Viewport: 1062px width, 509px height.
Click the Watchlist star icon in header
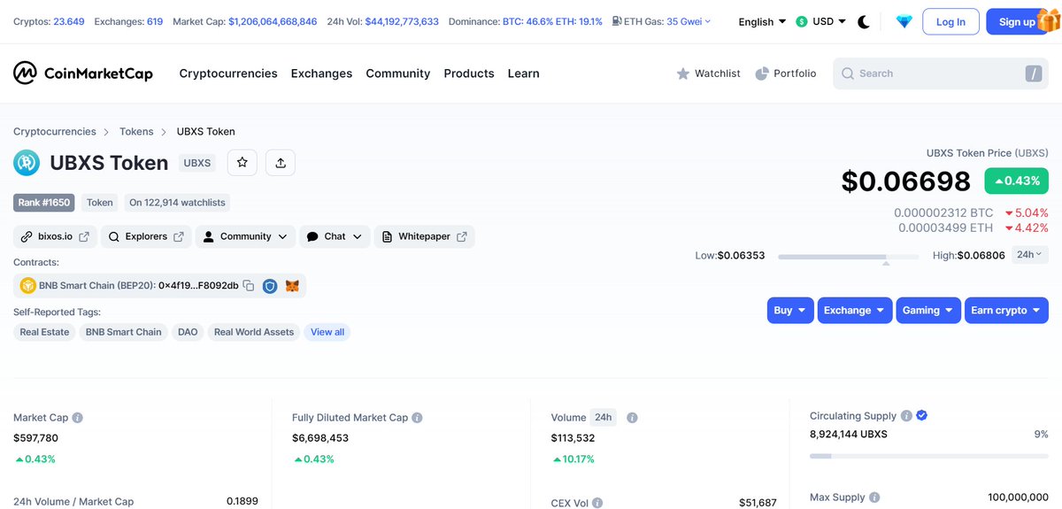click(683, 73)
